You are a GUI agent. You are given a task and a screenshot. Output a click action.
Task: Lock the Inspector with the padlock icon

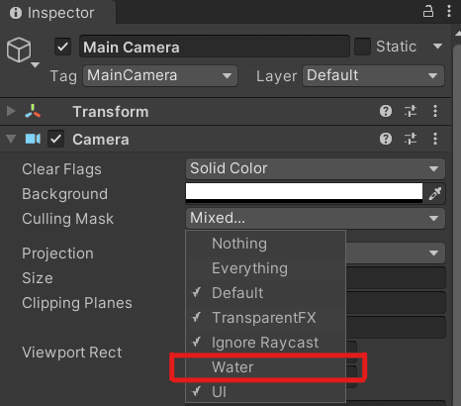(428, 12)
